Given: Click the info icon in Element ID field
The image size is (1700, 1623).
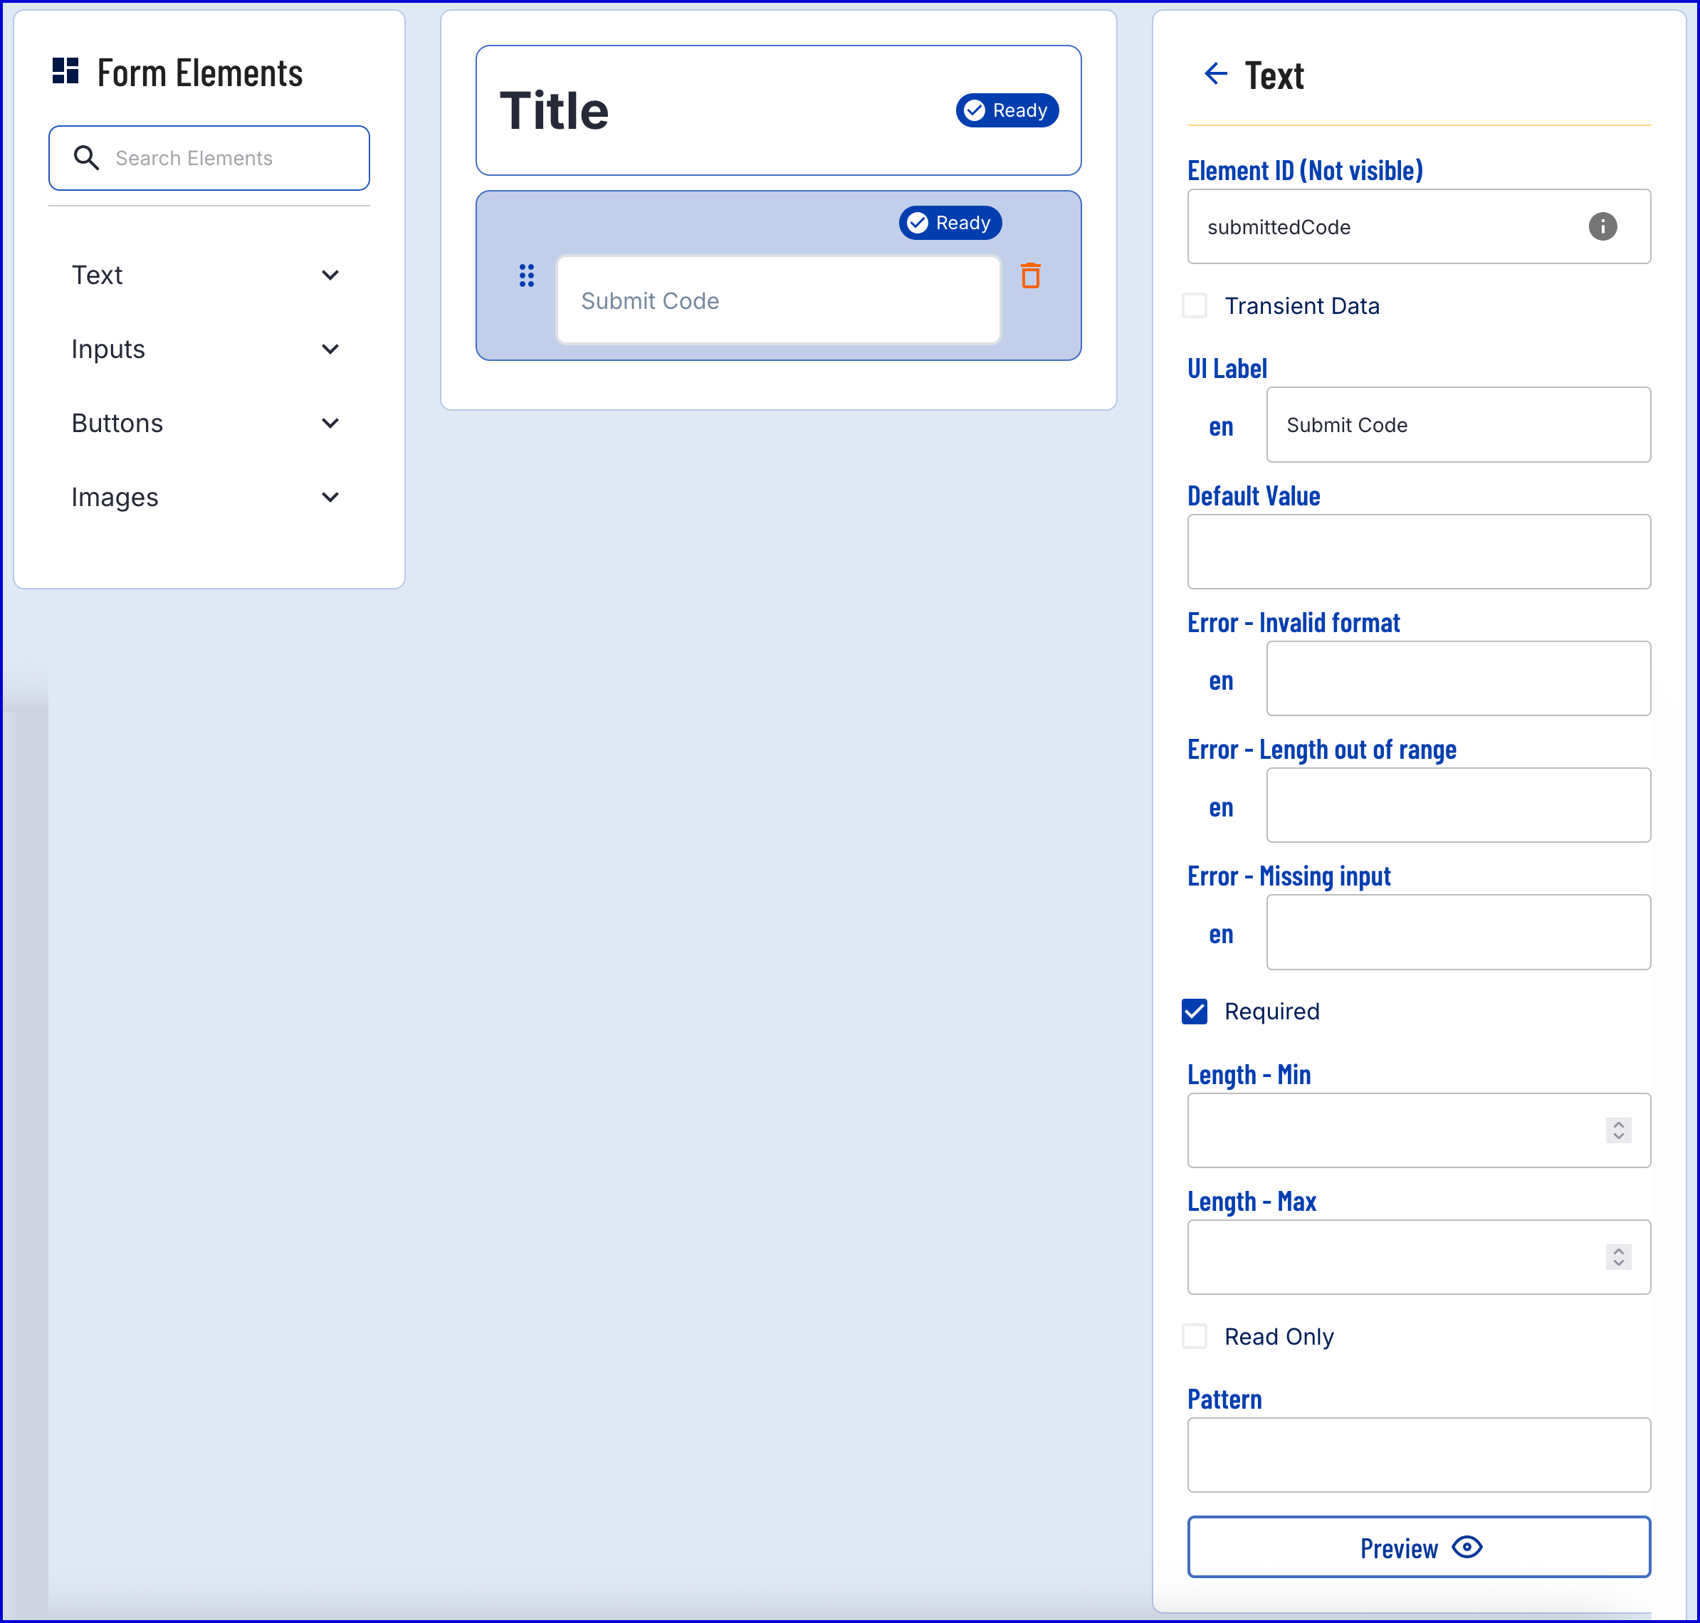Looking at the screenshot, I should [x=1601, y=226].
